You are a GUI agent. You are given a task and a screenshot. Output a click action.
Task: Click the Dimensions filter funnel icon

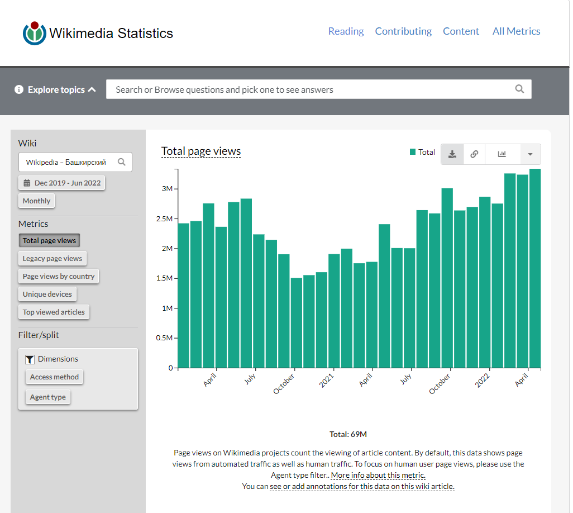tap(30, 359)
